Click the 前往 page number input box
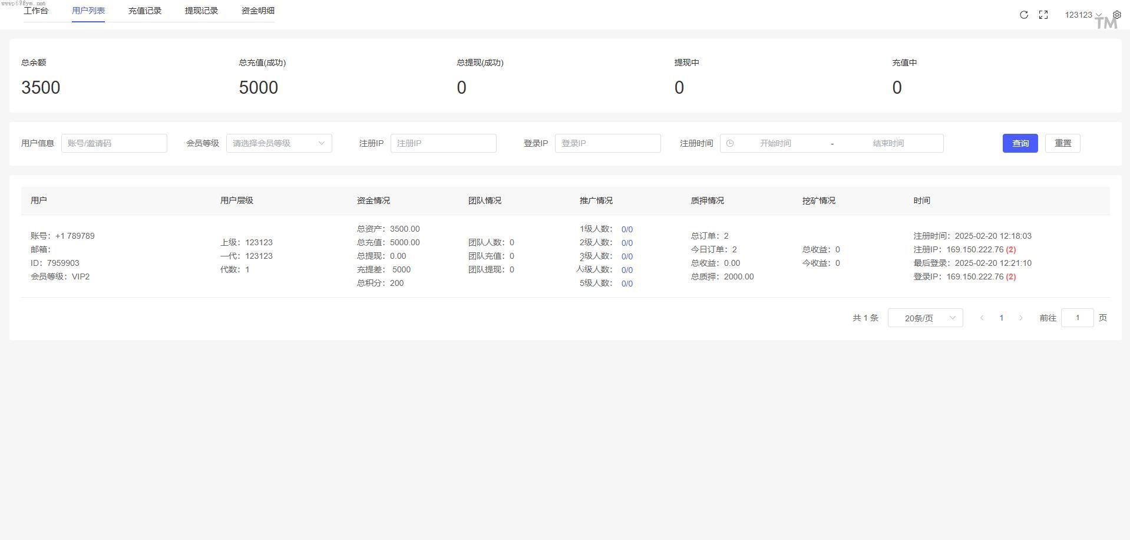 click(x=1077, y=318)
